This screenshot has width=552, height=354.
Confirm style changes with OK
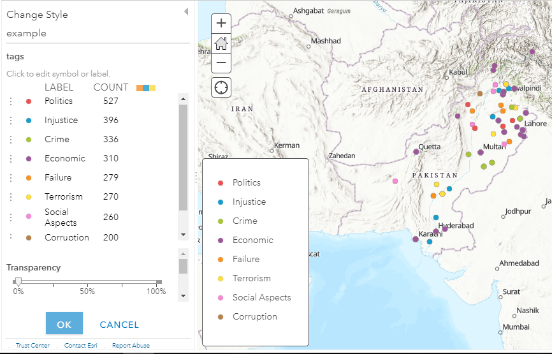64,324
